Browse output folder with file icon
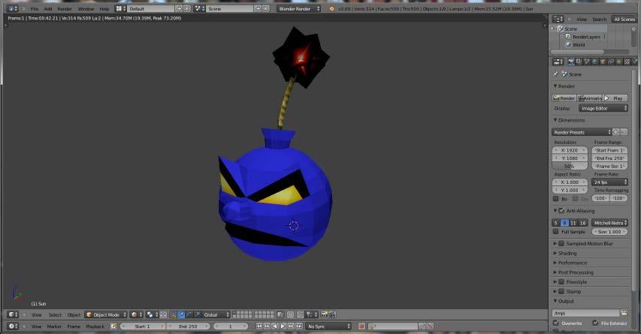Viewport: 641px width, 334px height. [624, 313]
